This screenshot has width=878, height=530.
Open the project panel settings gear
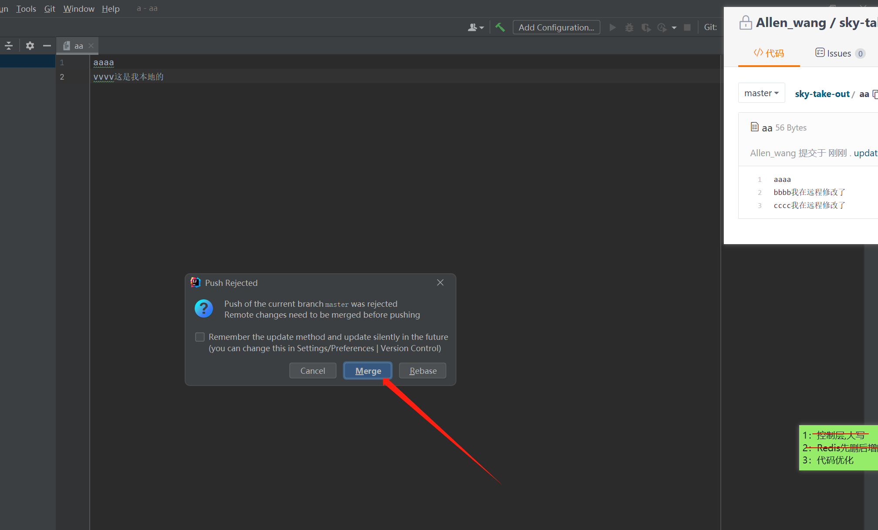[x=30, y=46]
